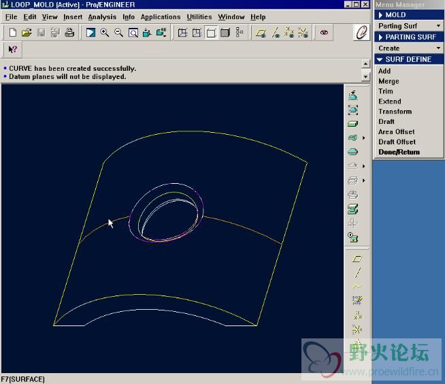Viewport: 445px width, 384px height.
Task: Open the Window menu
Action: 231,17
